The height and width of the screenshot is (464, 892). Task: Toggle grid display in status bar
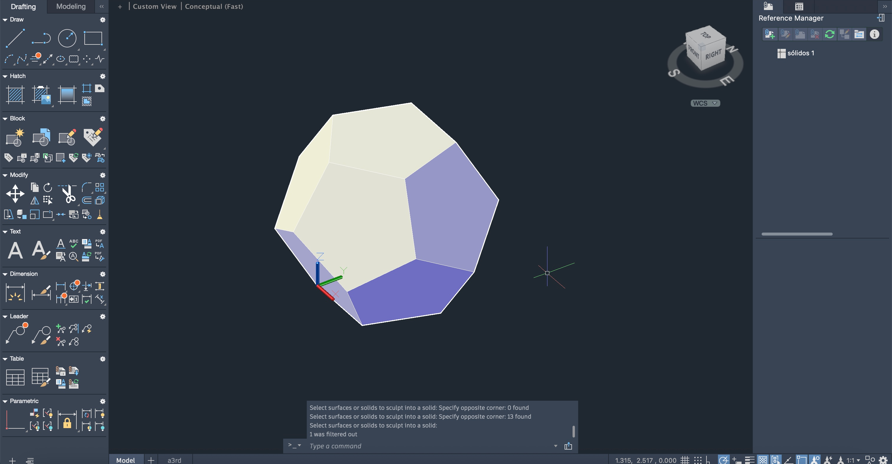point(685,460)
